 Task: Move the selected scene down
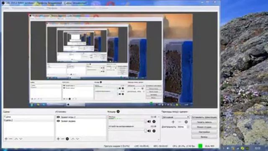click(x=21, y=139)
